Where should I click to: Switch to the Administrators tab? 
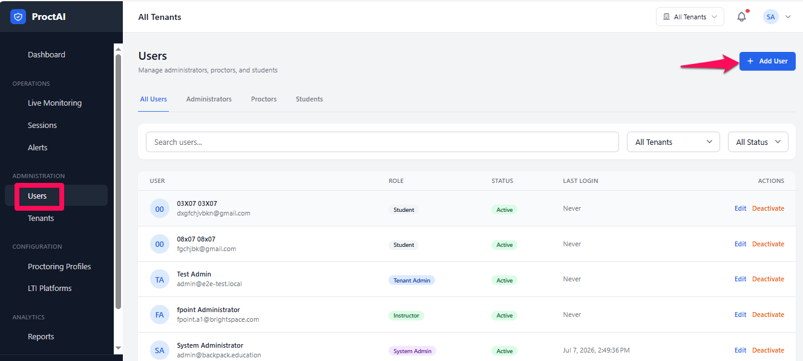pyautogui.click(x=209, y=99)
